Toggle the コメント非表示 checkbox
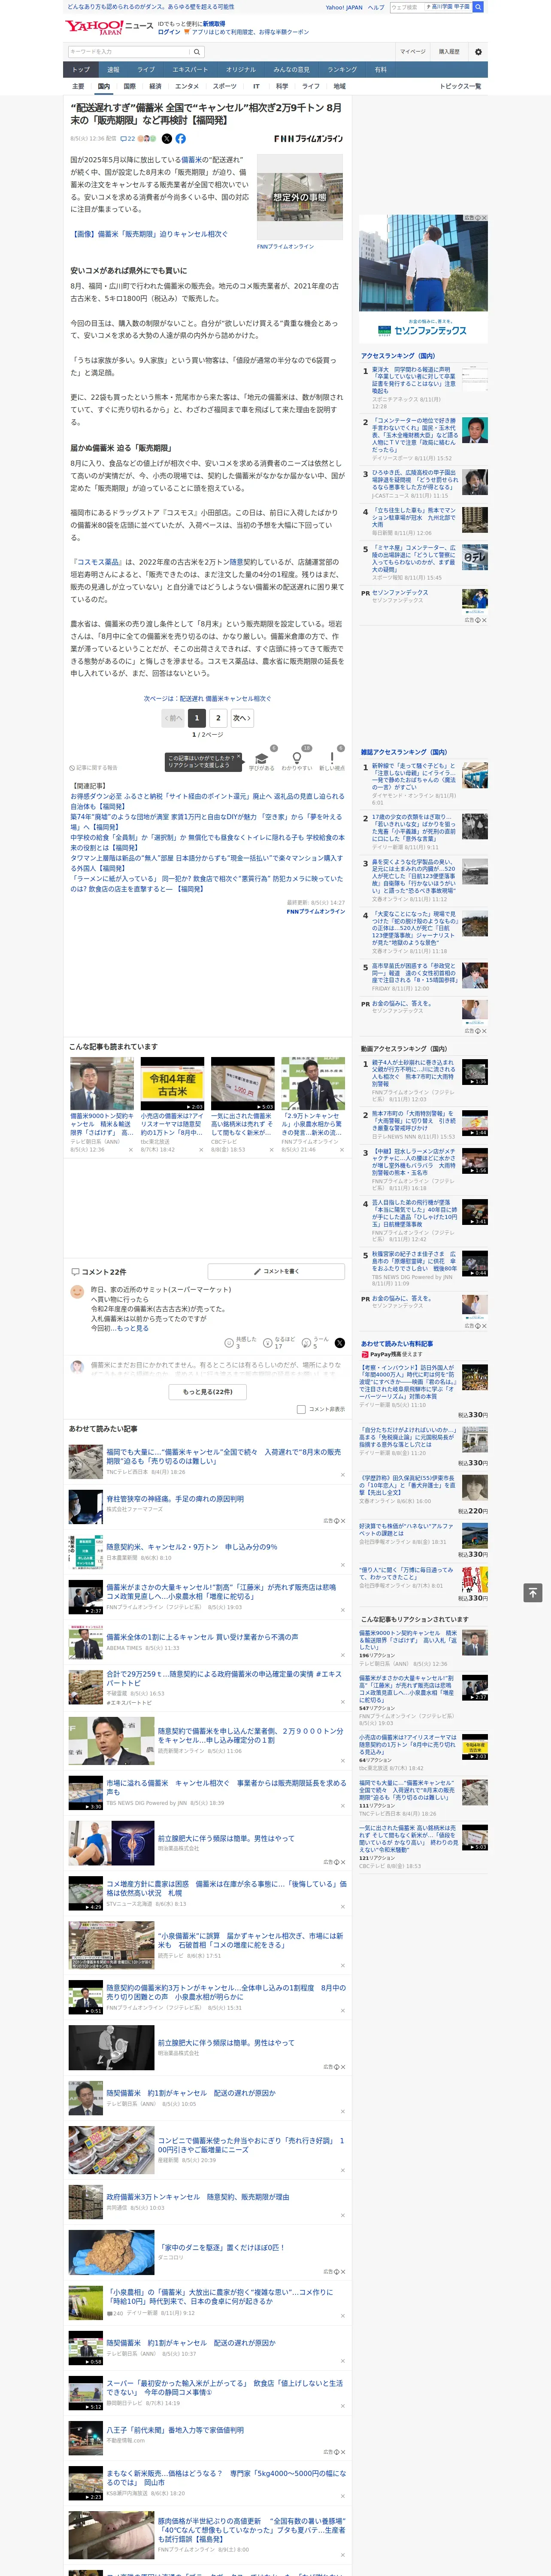This screenshot has height=2576, width=551. [301, 1409]
